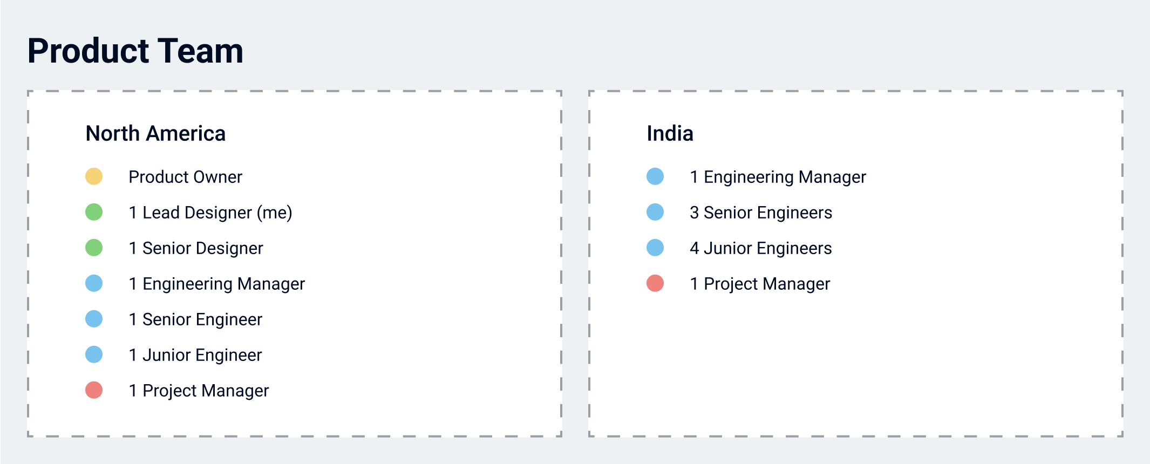The width and height of the screenshot is (1150, 464).
Task: Click the yellow dot beside Product Owner
Action: [94, 176]
